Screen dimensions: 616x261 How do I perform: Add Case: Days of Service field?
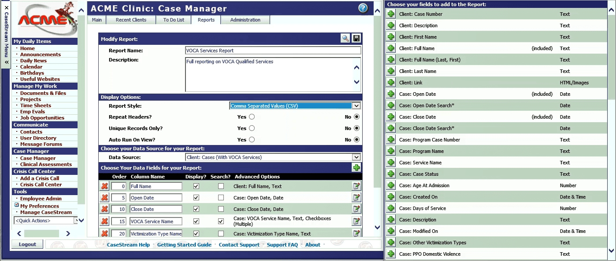tap(391, 208)
